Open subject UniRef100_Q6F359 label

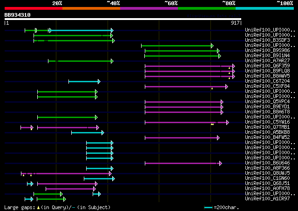point(267,66)
